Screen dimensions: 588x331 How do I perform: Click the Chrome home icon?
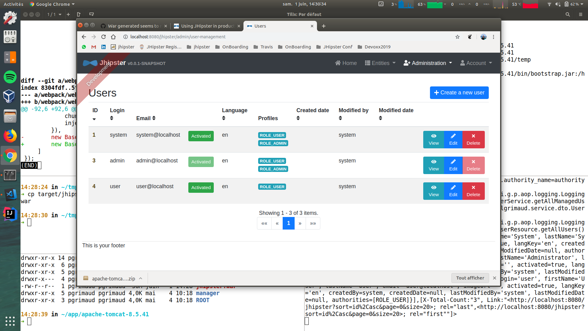tap(113, 37)
